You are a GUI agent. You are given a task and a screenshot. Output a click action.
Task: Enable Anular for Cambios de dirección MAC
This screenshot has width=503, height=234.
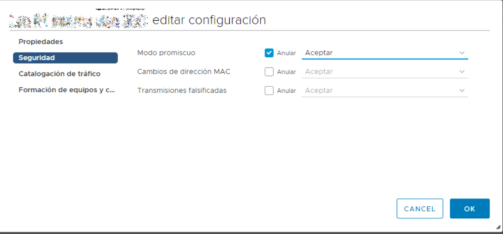269,72
